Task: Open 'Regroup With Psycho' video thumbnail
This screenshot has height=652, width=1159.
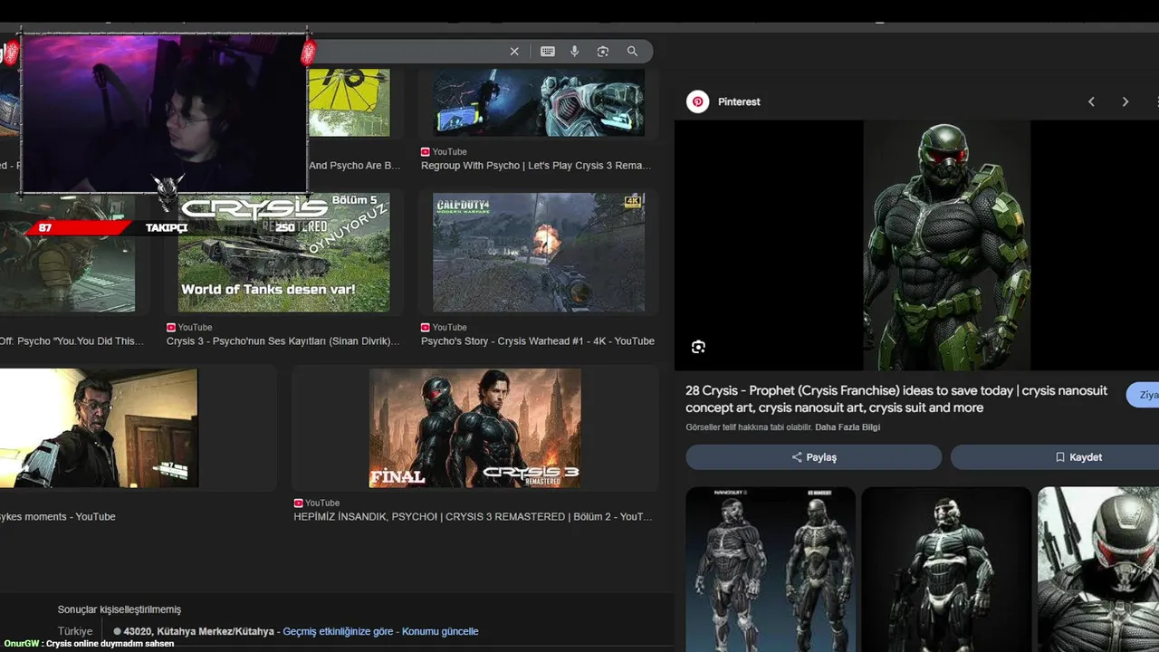Action: click(x=539, y=102)
